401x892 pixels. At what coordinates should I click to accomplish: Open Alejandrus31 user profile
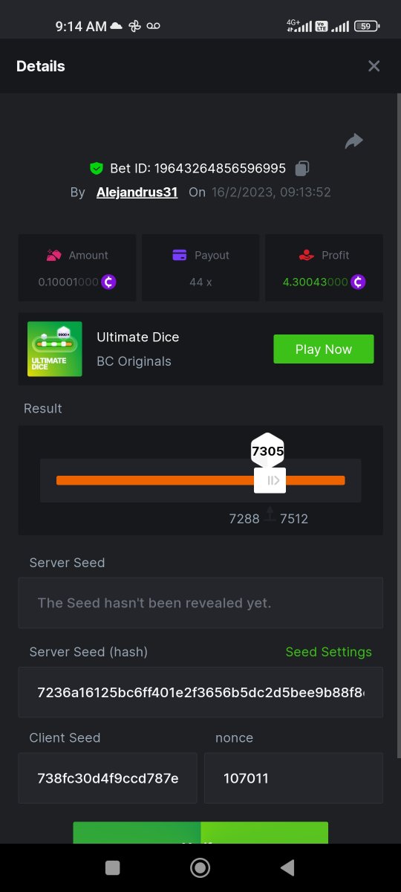click(137, 192)
